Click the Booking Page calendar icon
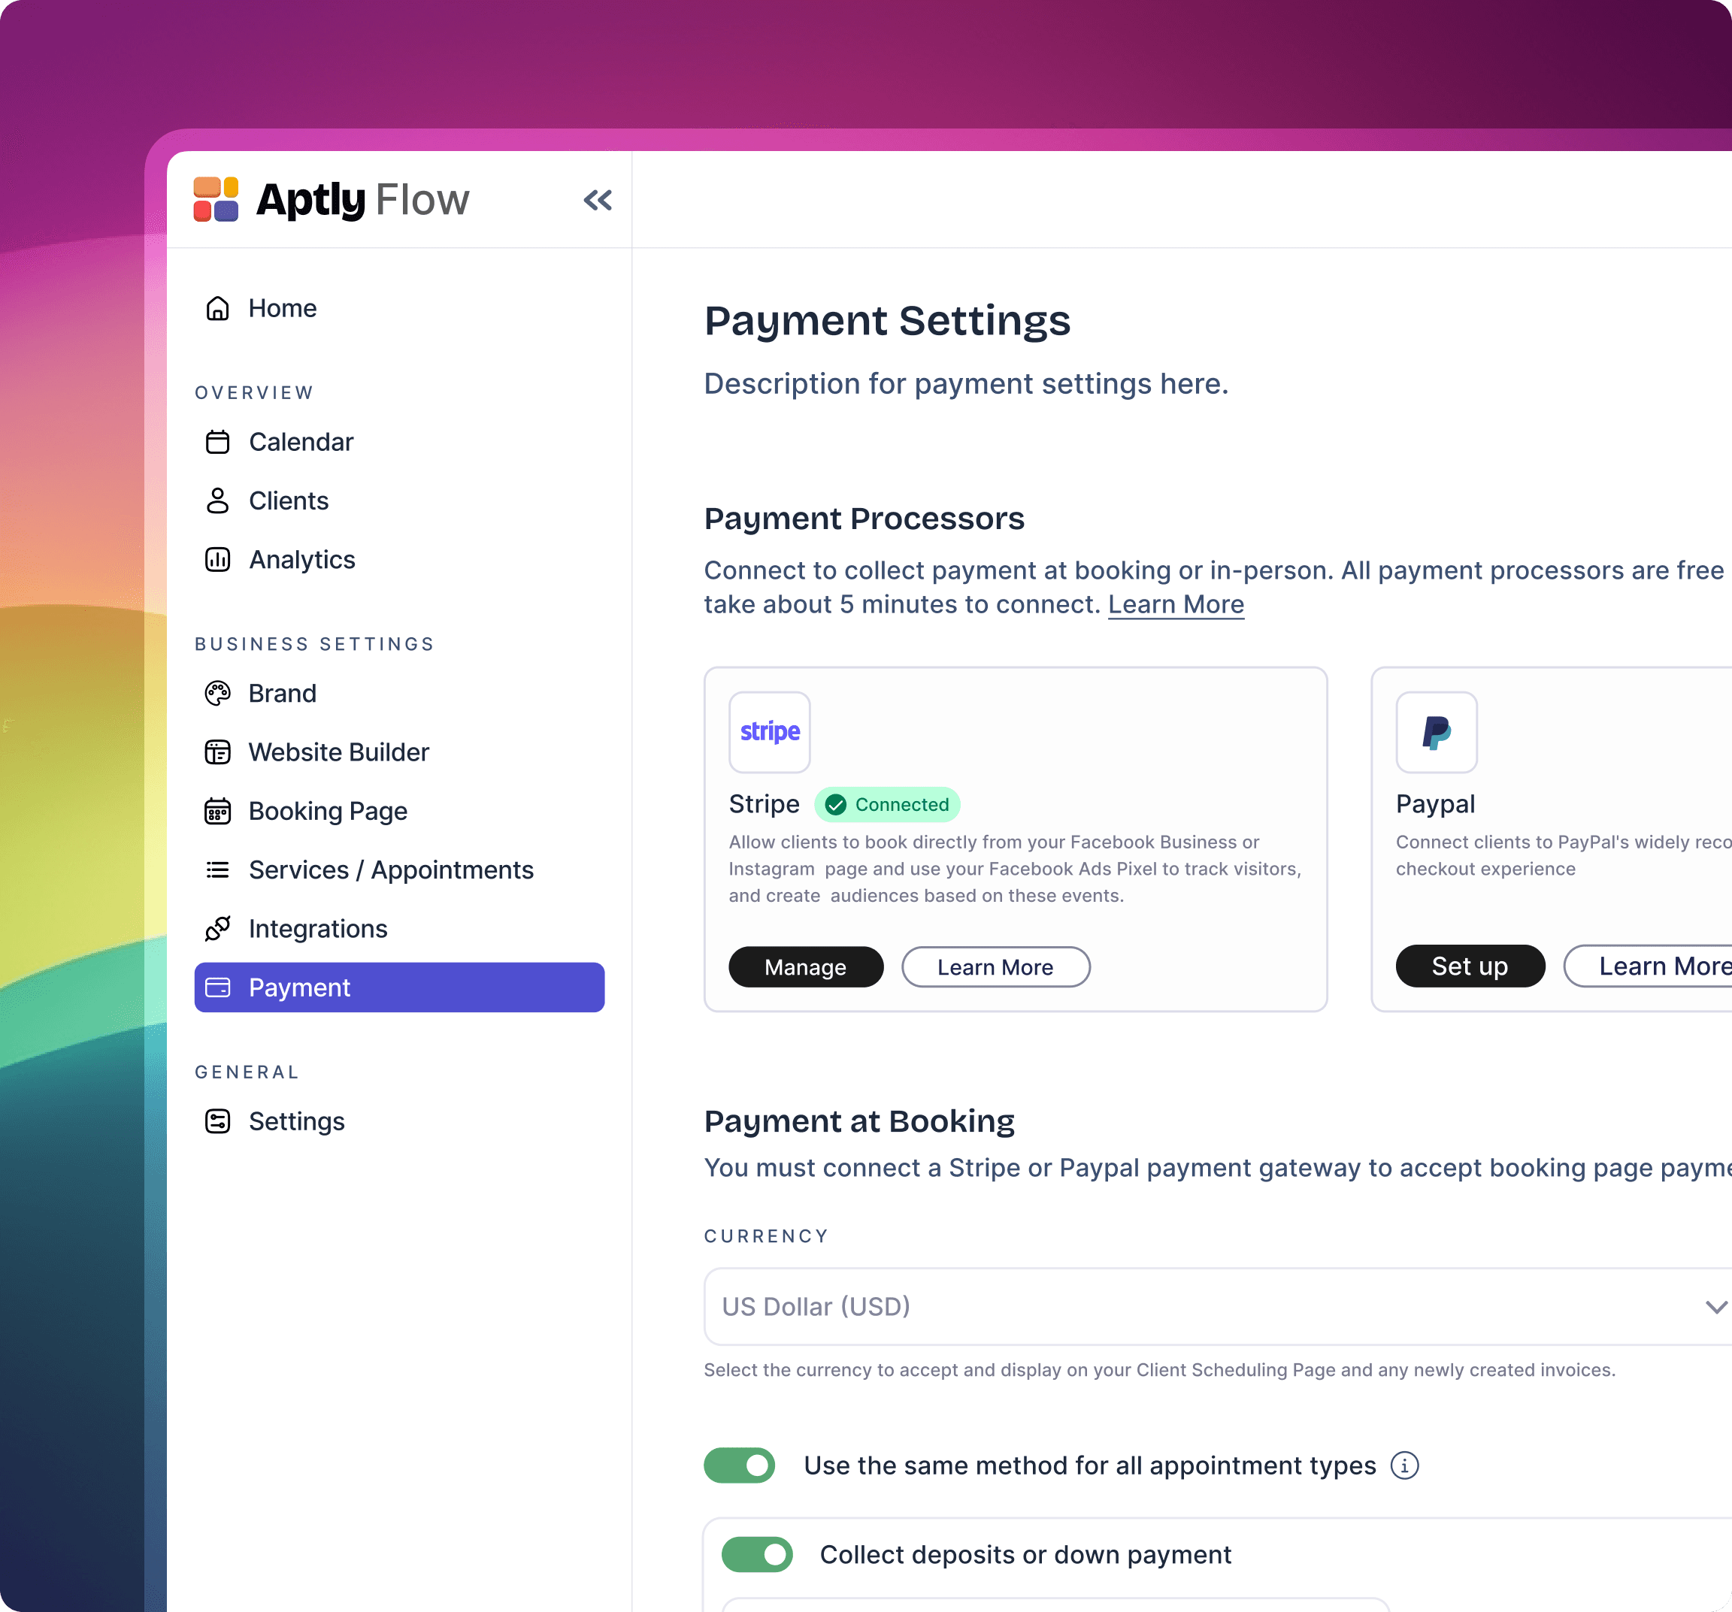This screenshot has height=1612, width=1732. click(x=217, y=811)
